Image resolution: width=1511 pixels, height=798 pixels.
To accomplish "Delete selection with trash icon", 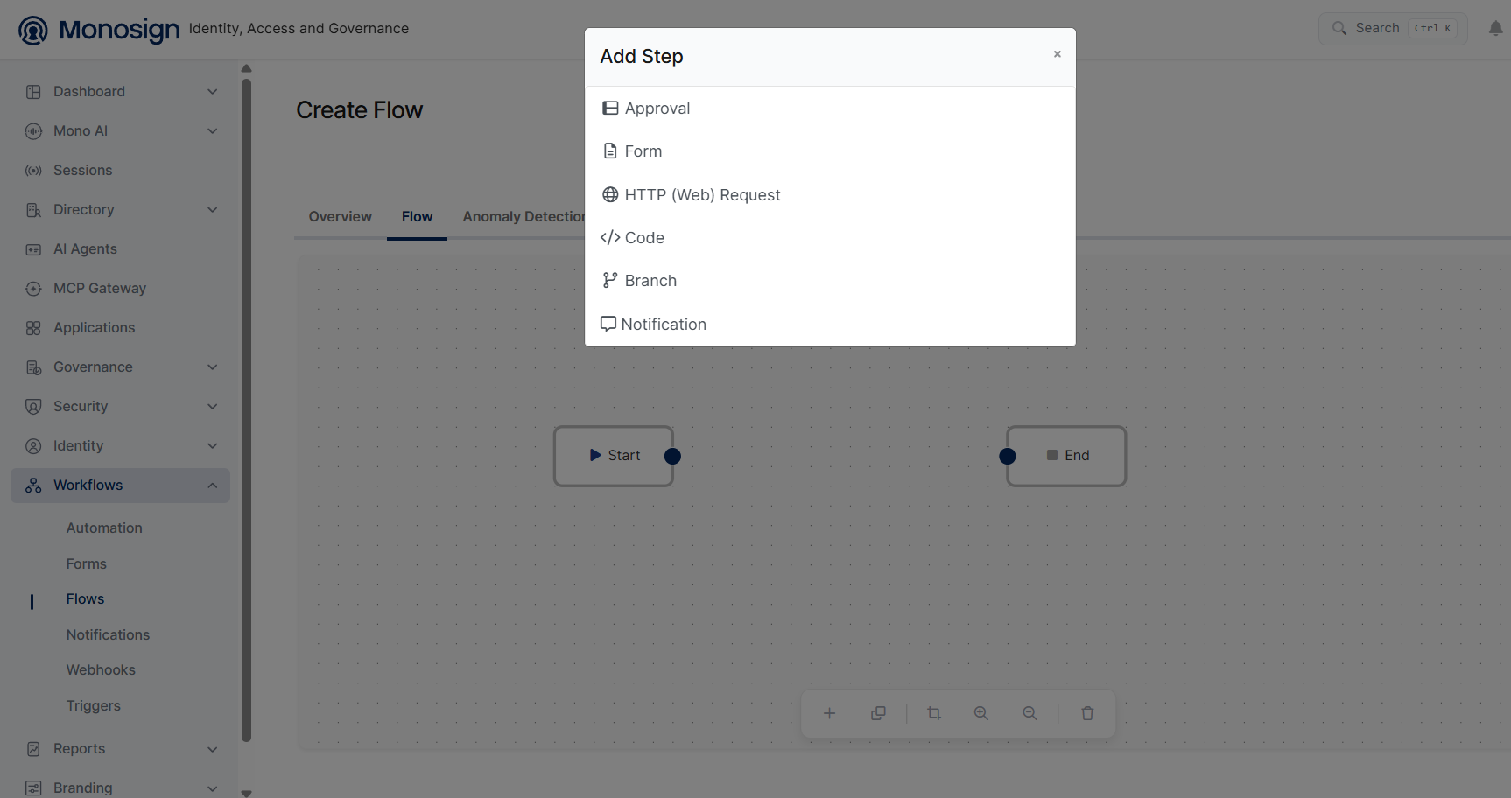I will coord(1087,713).
